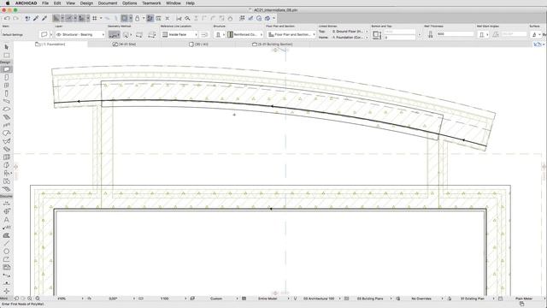Screen dimensions: 547x308
Task: Activate the Zone tool in the toolbox
Action: pyautogui.click(x=6, y=181)
